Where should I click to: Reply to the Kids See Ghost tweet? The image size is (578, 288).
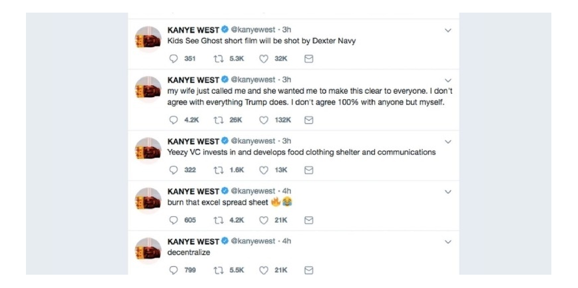click(x=174, y=59)
